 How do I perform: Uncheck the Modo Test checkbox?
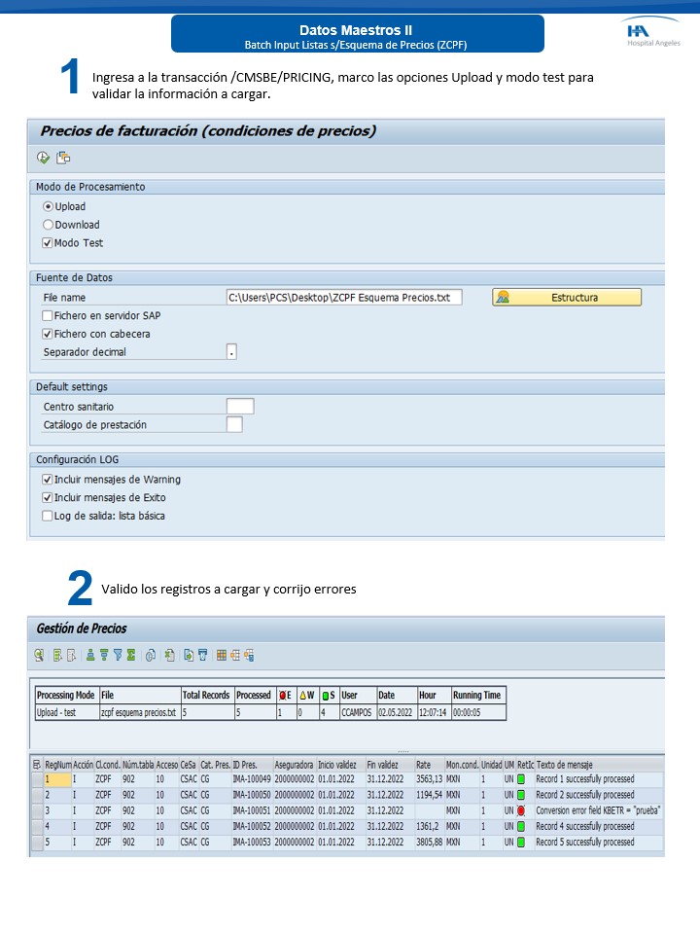49,243
